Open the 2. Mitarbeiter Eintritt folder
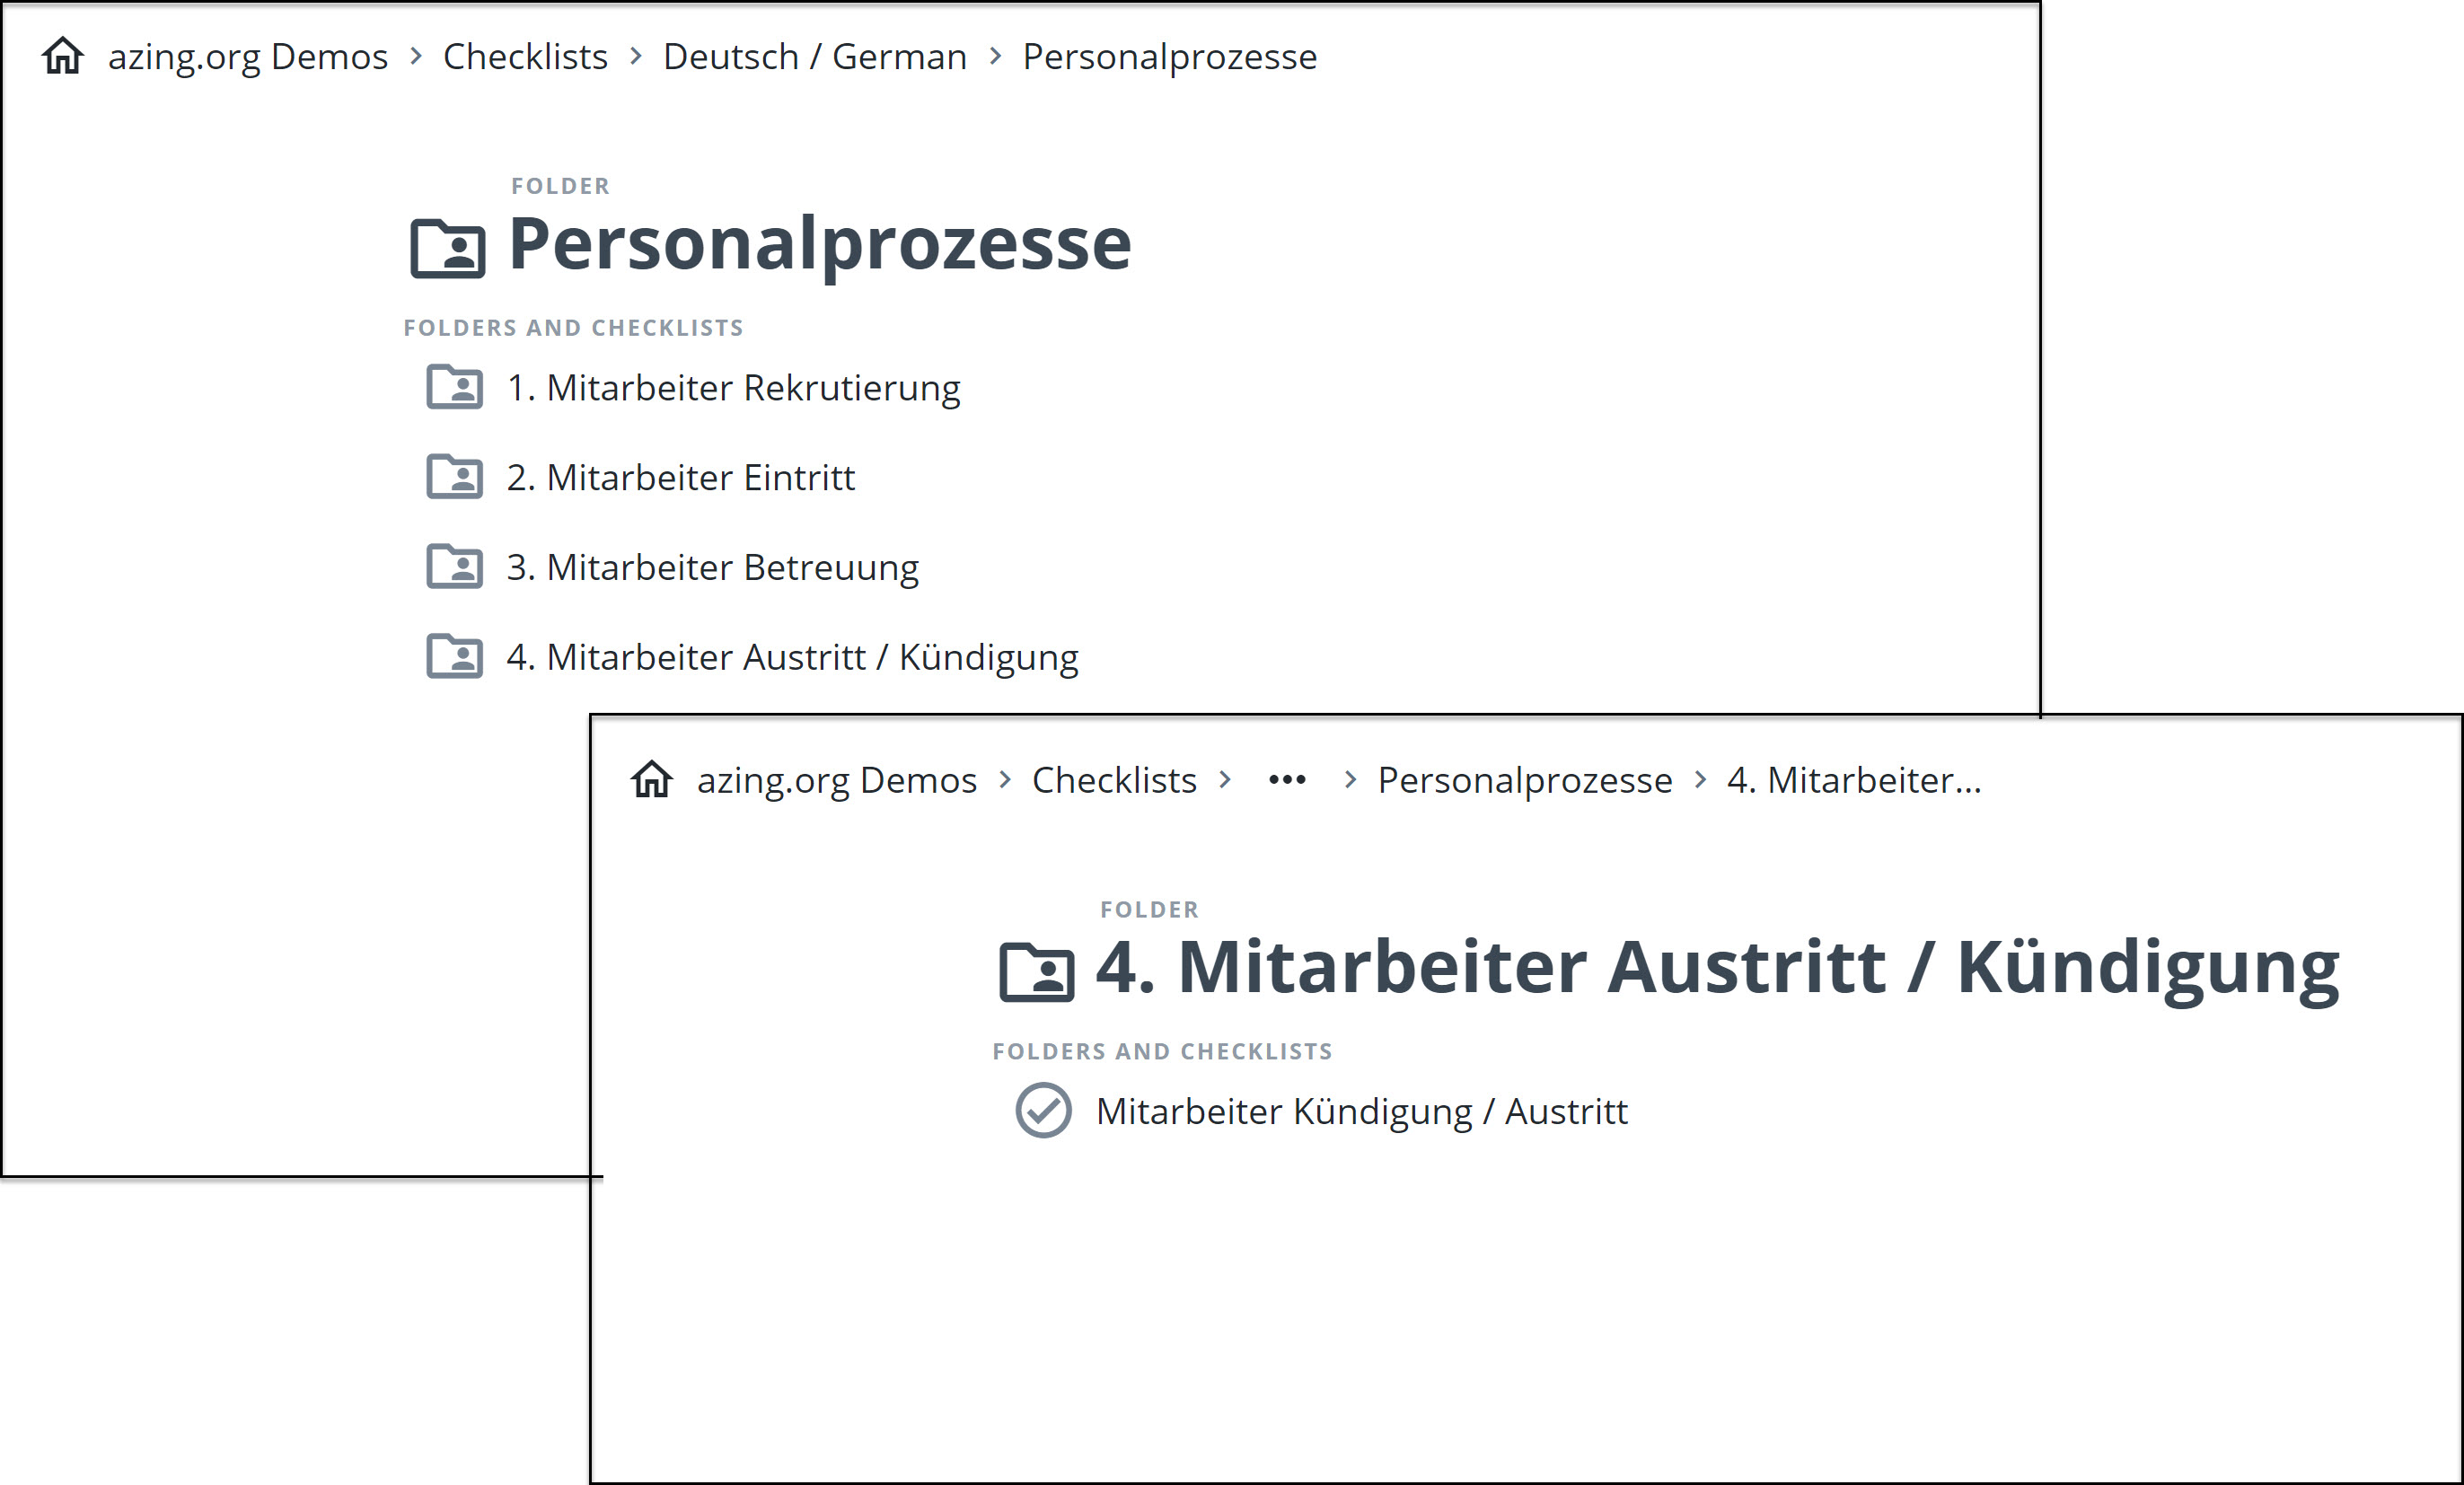 click(680, 478)
